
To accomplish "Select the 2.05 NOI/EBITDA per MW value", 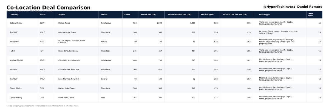I will click(248, 23).
